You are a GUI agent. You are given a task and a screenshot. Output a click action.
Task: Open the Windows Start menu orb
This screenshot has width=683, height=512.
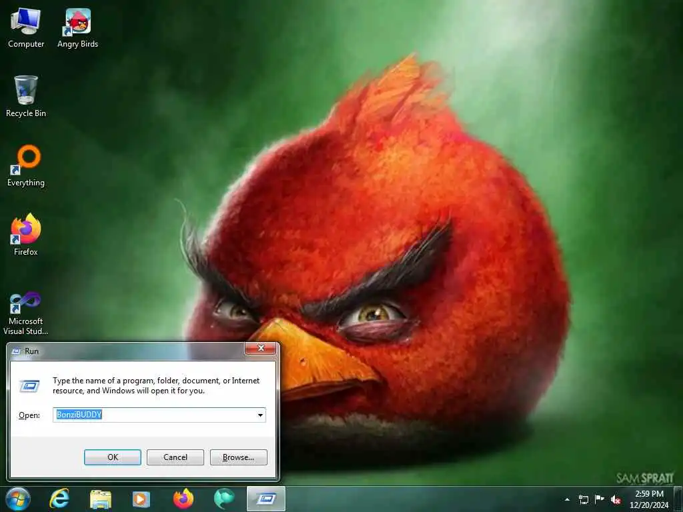18,499
